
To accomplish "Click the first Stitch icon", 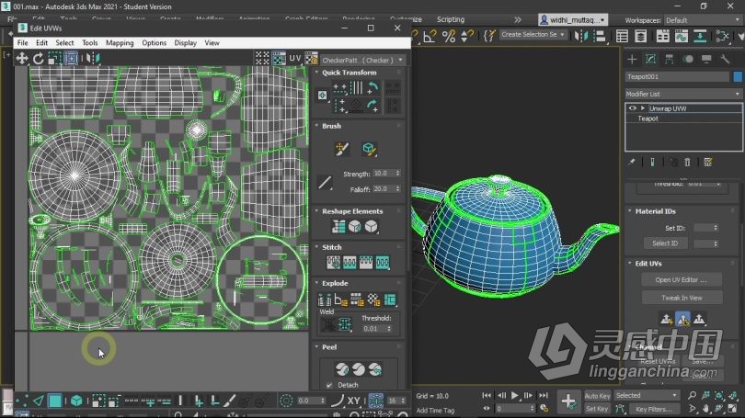I will [x=334, y=263].
